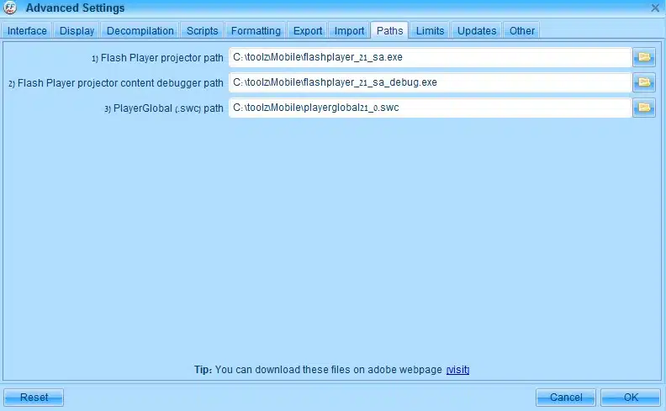Close the Advanced Settings dialog
This screenshot has height=411, width=666.
click(655, 8)
